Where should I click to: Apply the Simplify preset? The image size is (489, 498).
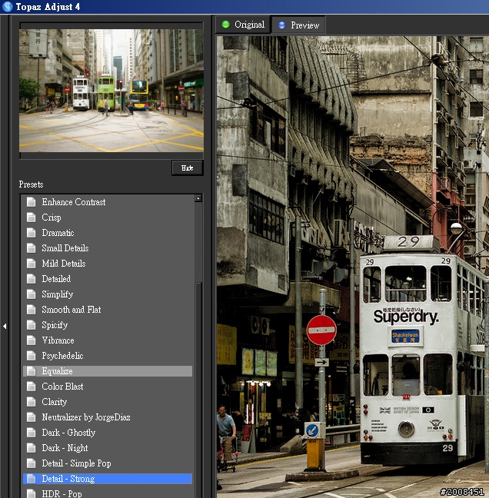pos(108,294)
